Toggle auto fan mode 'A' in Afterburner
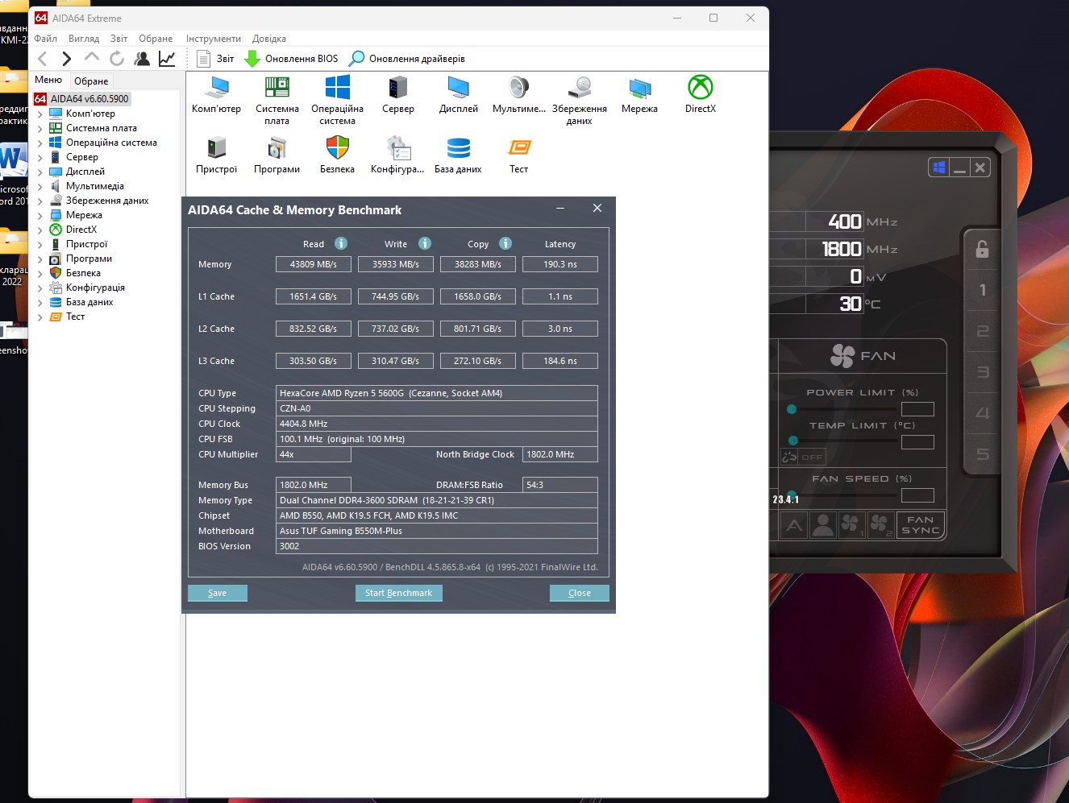Viewport: 1069px width, 803px height. (794, 526)
